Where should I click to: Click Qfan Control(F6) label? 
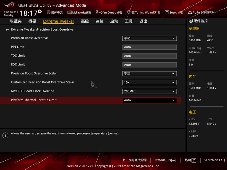click(111, 13)
